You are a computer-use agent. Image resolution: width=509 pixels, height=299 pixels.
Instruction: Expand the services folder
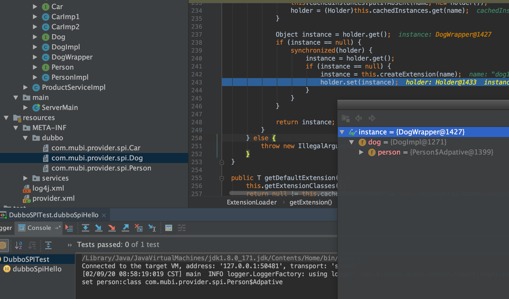pos(26,178)
